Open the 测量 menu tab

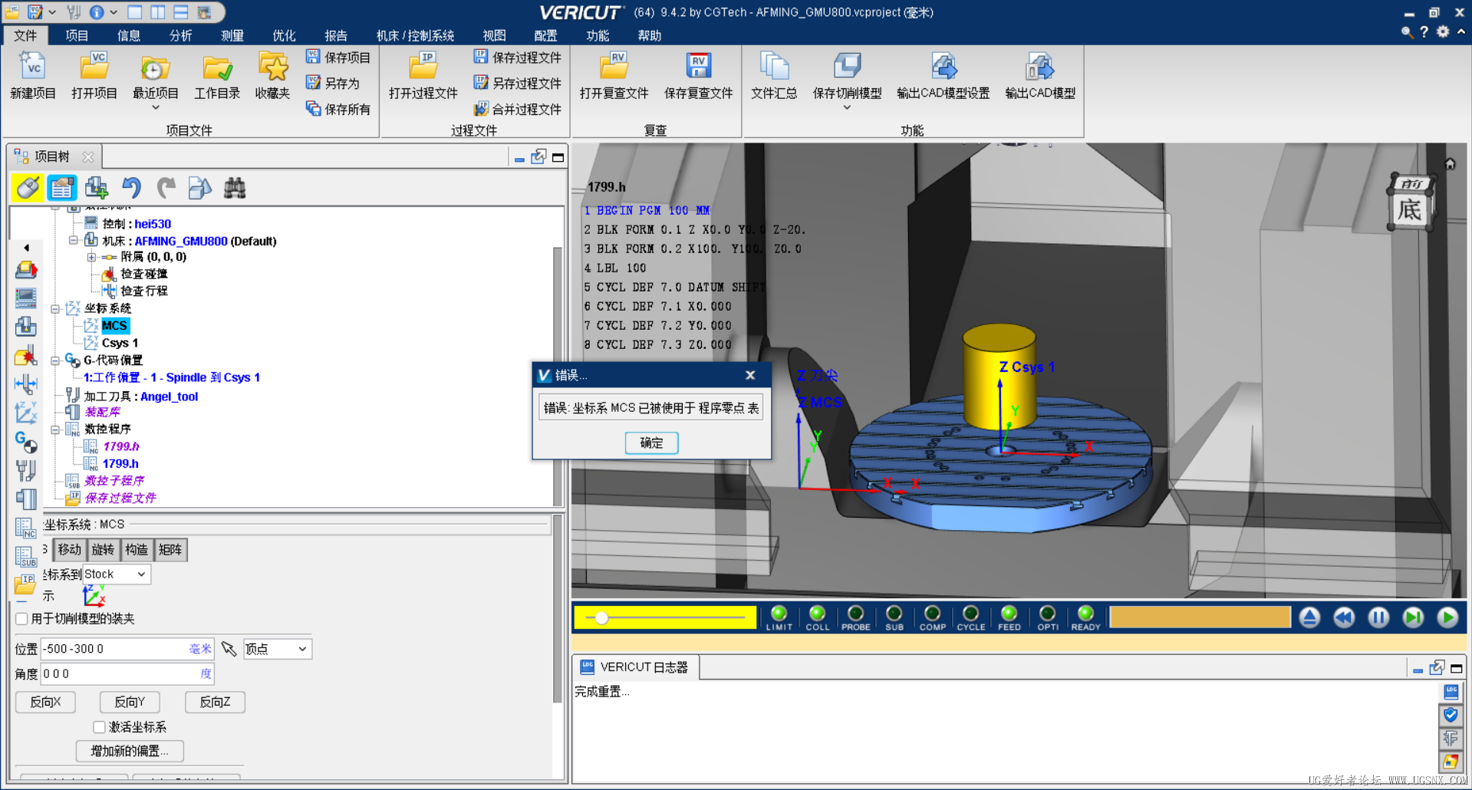[232, 35]
